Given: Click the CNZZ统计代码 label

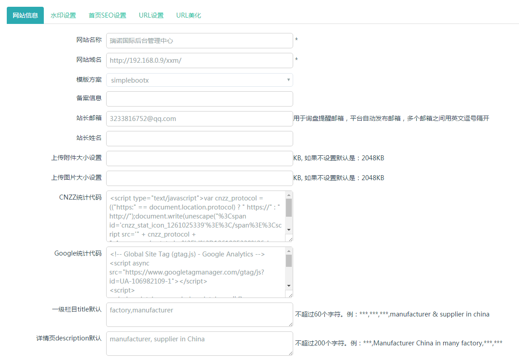Looking at the screenshot, I should click(x=80, y=197).
